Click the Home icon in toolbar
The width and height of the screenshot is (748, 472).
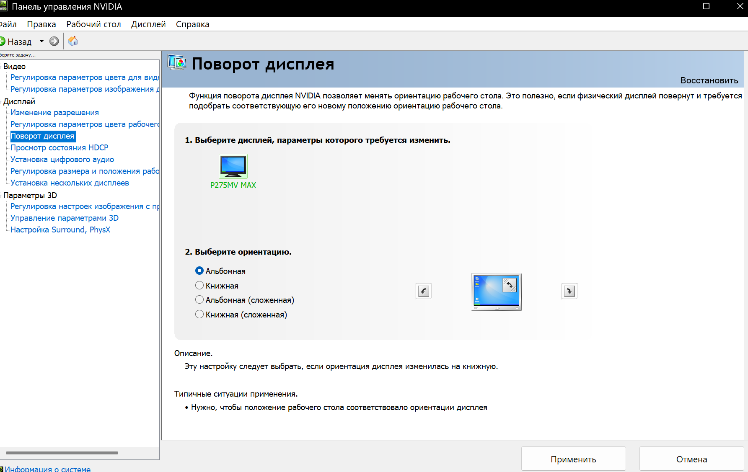pyautogui.click(x=73, y=41)
